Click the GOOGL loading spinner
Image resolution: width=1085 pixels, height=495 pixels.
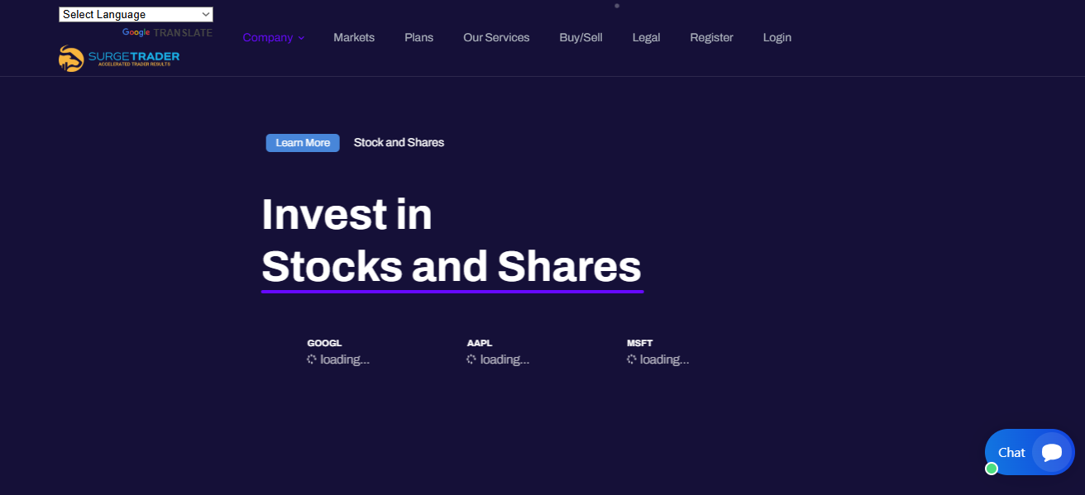[312, 359]
